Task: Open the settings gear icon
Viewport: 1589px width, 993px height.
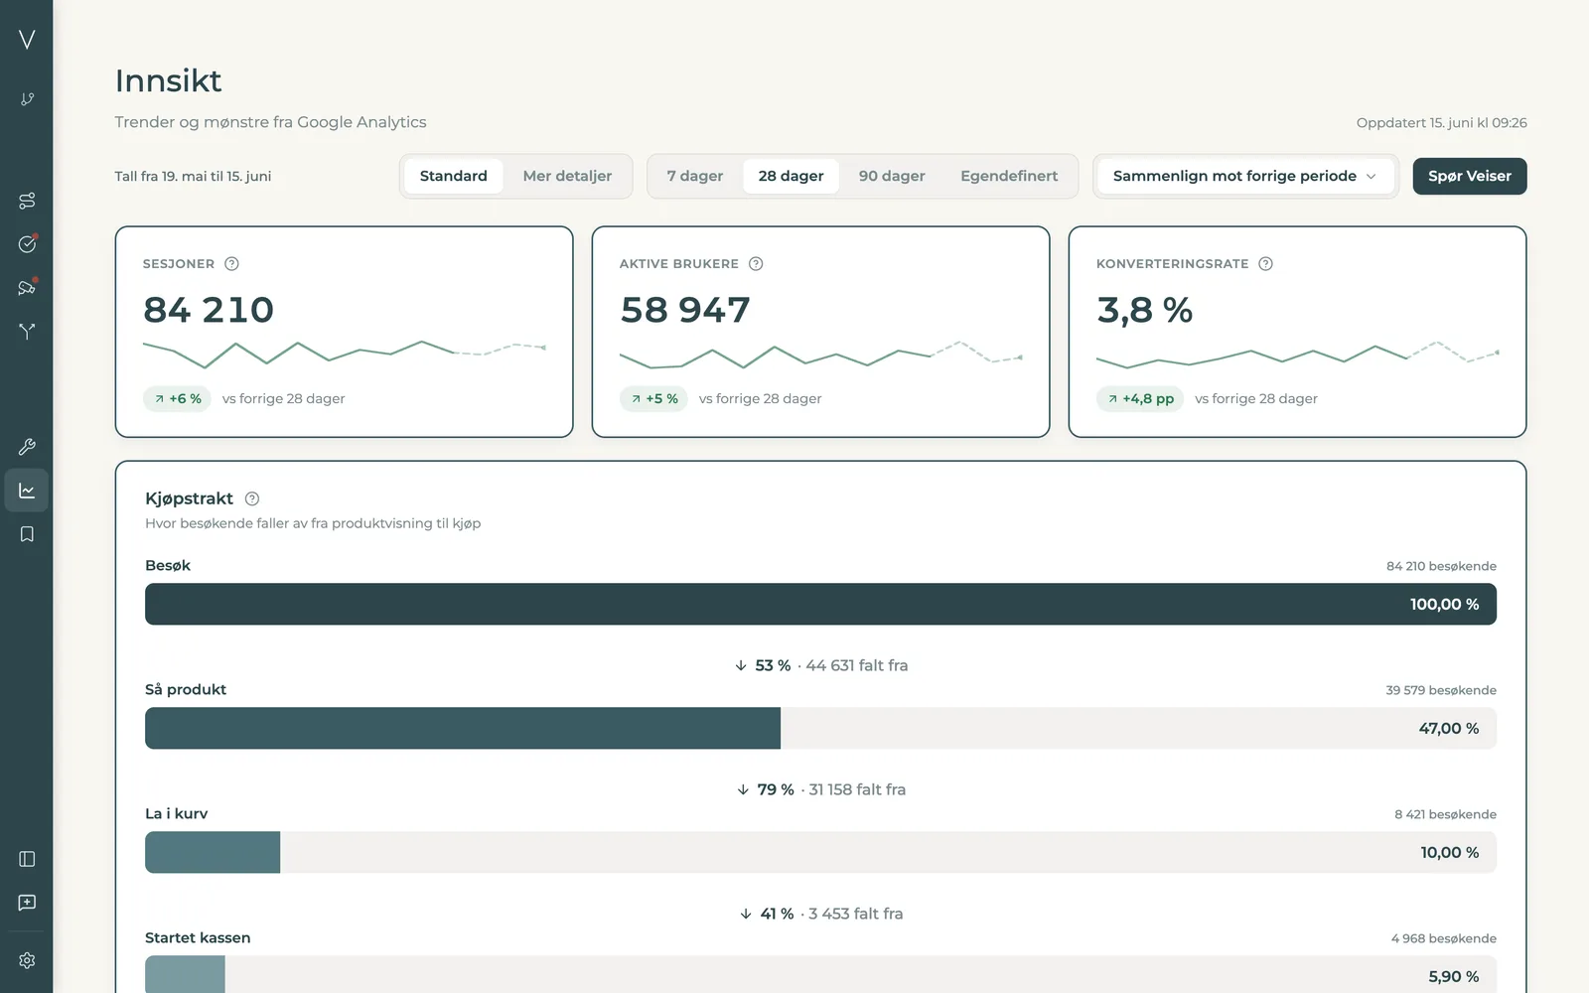Action: tap(27, 960)
